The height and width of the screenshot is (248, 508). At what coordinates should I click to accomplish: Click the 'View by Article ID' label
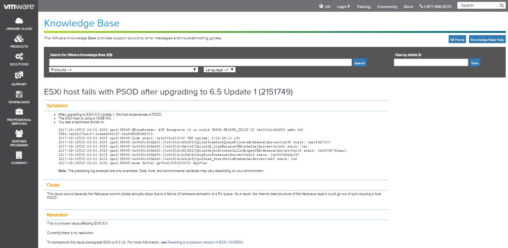tap(408, 55)
